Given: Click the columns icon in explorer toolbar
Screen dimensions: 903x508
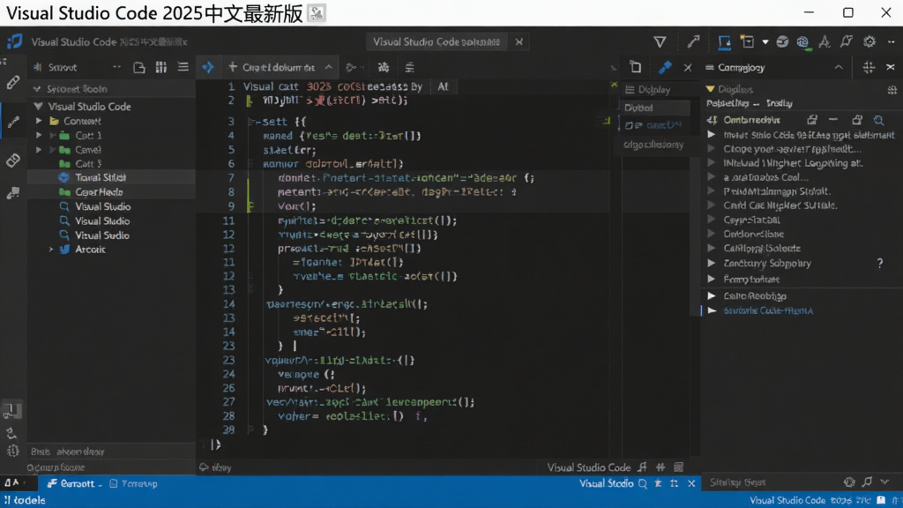Looking at the screenshot, I should click(x=161, y=67).
